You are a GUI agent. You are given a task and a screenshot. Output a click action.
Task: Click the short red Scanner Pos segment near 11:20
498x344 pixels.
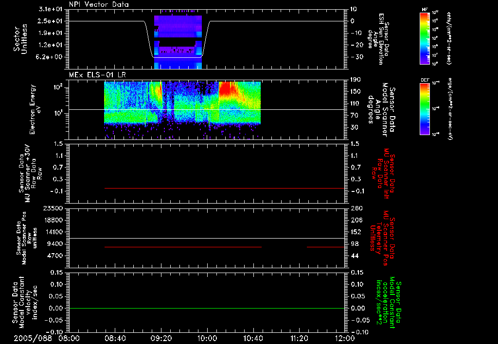(325, 247)
